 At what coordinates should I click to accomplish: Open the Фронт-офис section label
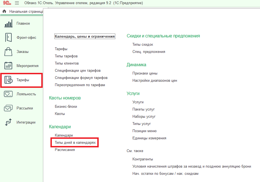(x=26, y=38)
